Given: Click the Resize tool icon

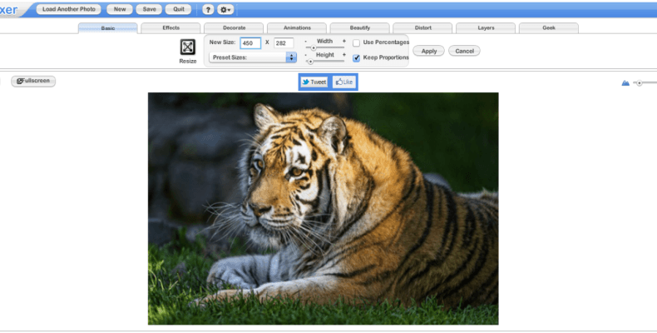Looking at the screenshot, I should coord(188,47).
